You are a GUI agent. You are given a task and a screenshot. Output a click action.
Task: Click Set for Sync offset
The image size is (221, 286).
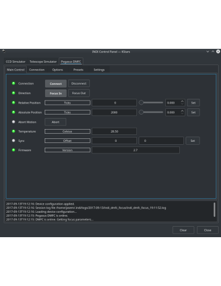[x=193, y=141]
